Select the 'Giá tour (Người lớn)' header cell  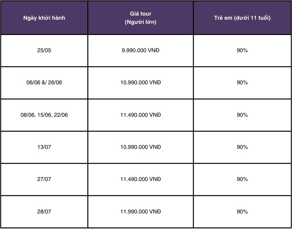(x=141, y=18)
